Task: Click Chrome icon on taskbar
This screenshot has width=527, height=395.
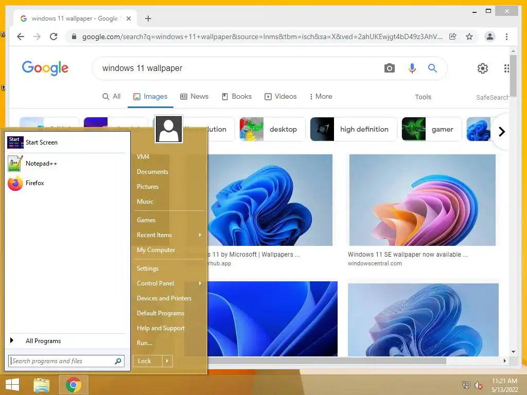Action: coord(74,385)
